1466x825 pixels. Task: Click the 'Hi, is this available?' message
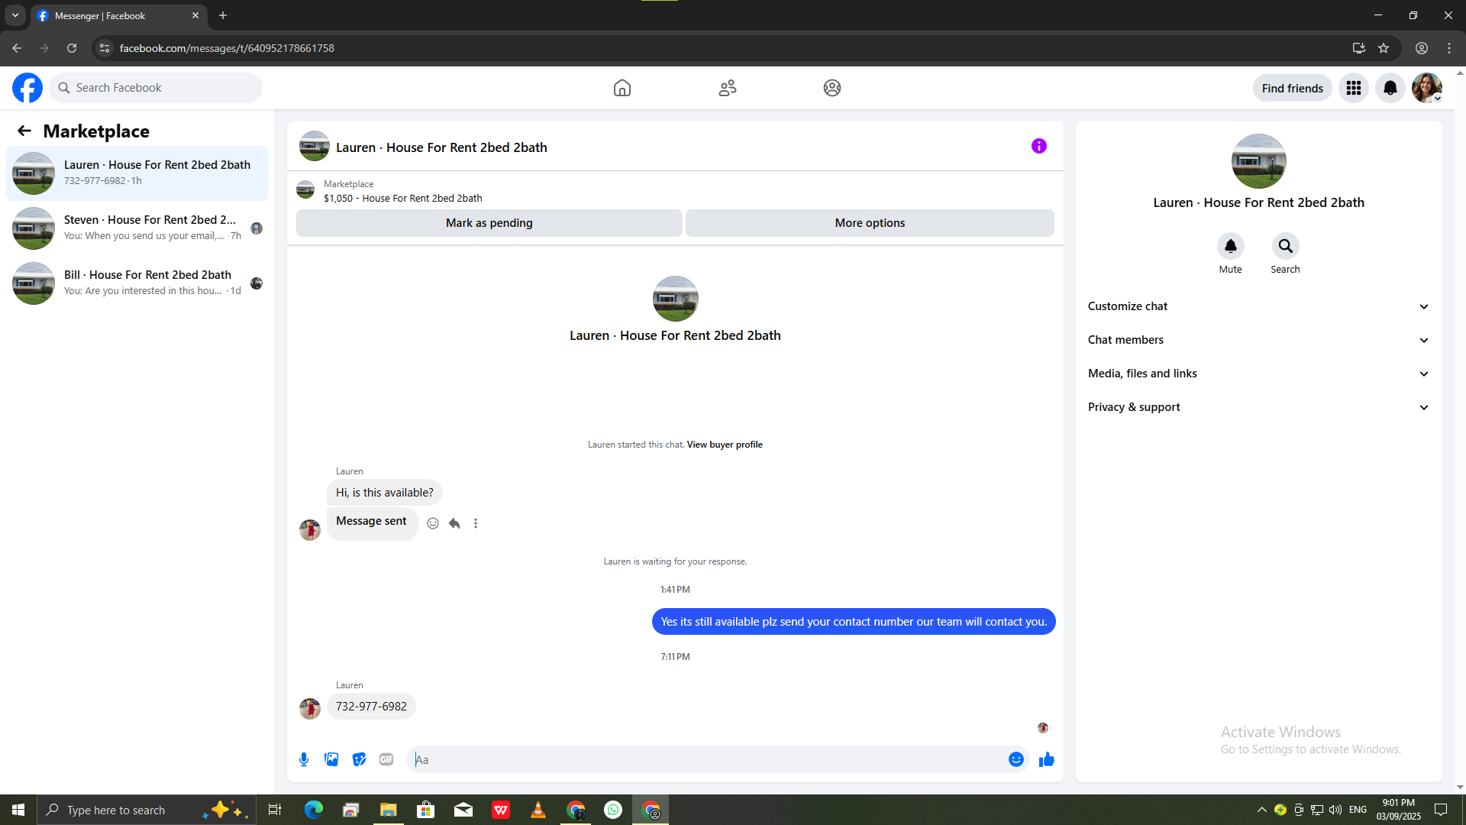385,493
